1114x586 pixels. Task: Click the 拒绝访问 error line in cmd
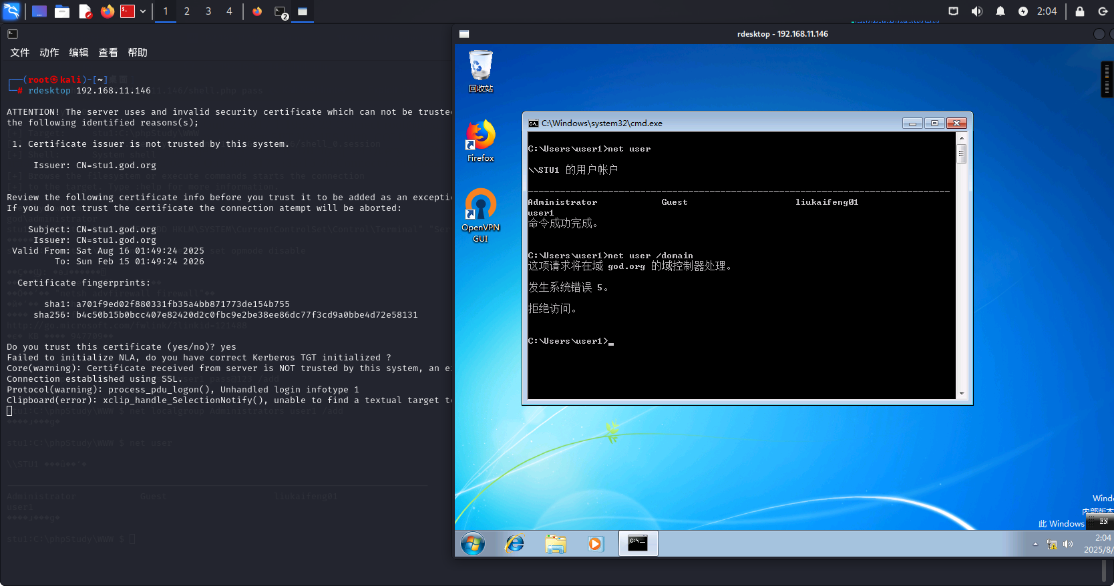coord(552,308)
